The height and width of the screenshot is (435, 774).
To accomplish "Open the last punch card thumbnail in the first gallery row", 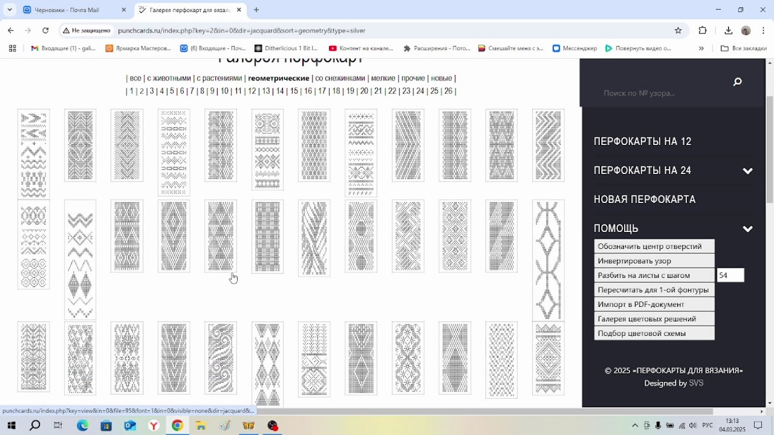I will pyautogui.click(x=548, y=146).
